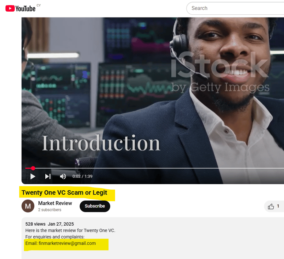
Task: Open the Market Review channel avatar
Action: tap(28, 206)
